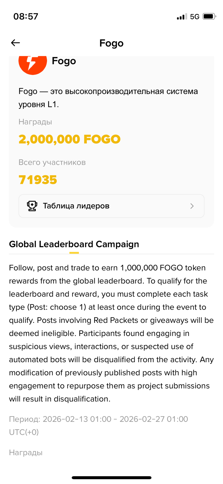This screenshot has width=223, height=484.
Task: Tap the 71935 participants count
Action: pyautogui.click(x=38, y=180)
